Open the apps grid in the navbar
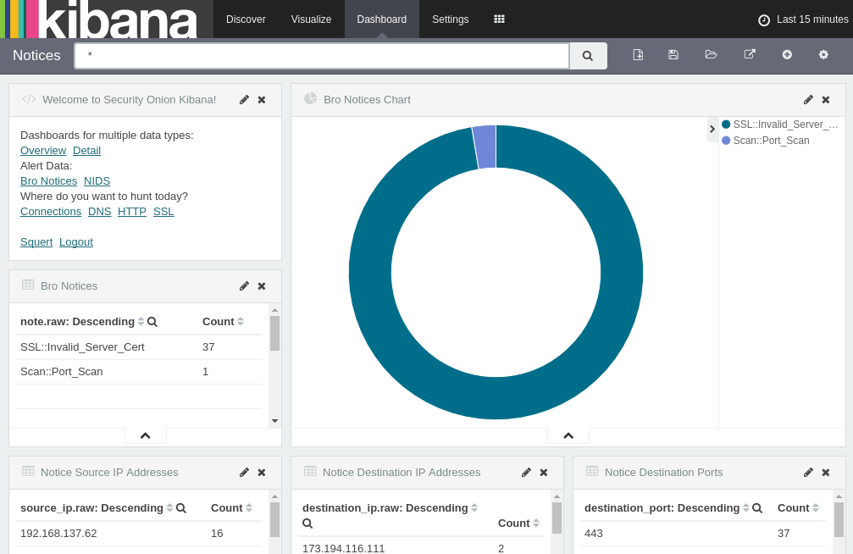The image size is (853, 554). tap(499, 19)
